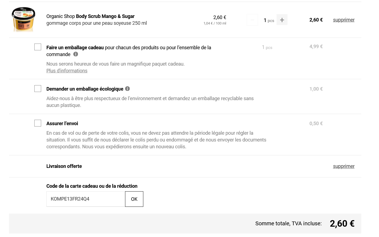
Task: Remove the Body Scrub via supprimer link
Action: click(x=343, y=20)
